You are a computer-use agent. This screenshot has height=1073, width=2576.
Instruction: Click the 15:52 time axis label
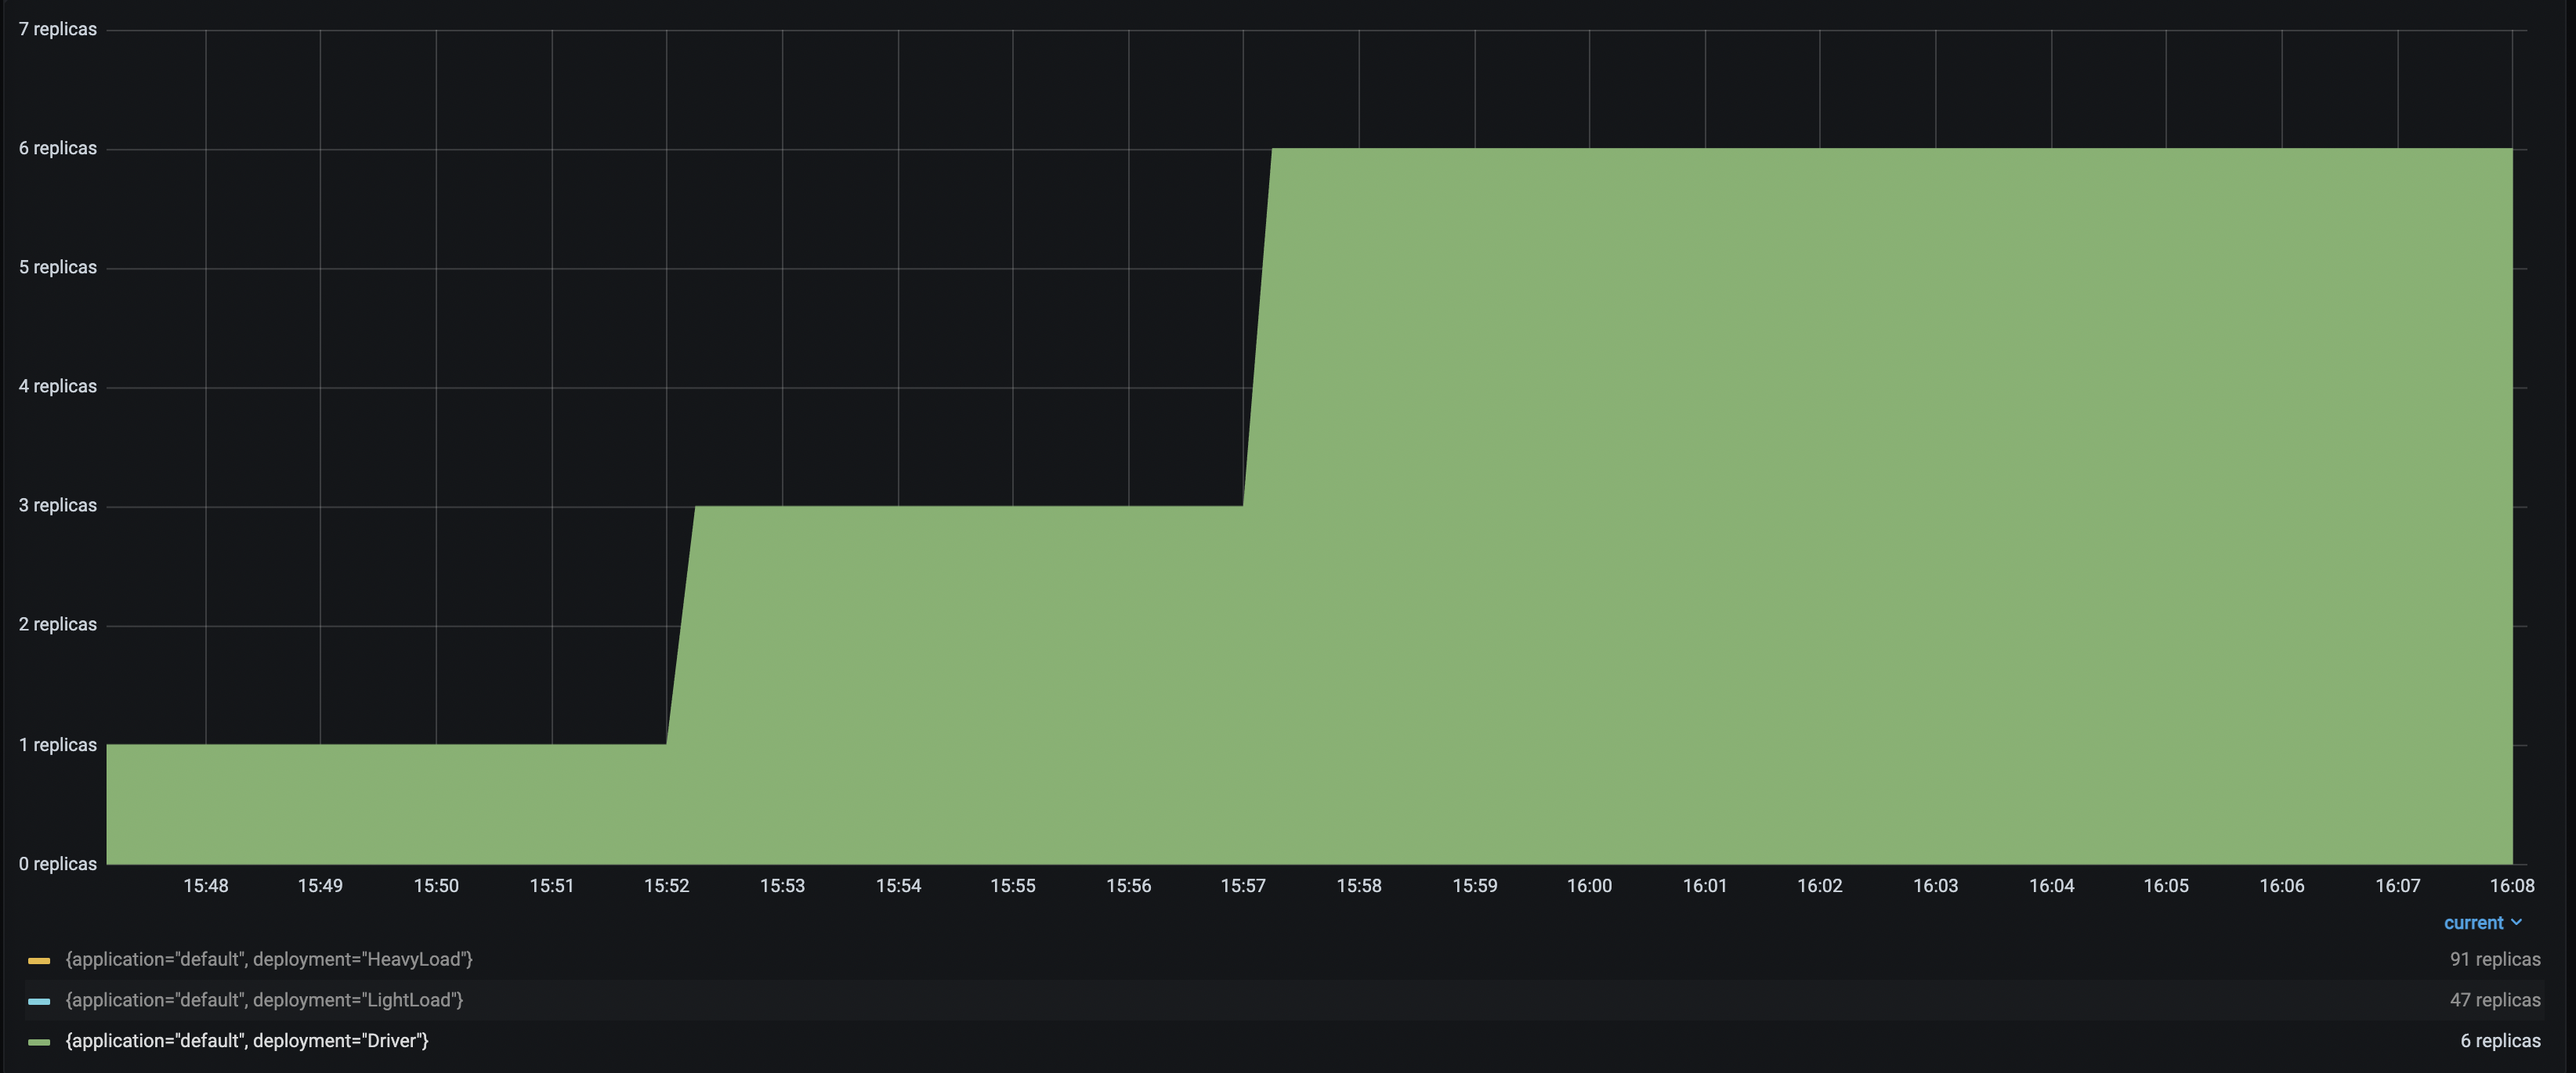click(x=666, y=886)
